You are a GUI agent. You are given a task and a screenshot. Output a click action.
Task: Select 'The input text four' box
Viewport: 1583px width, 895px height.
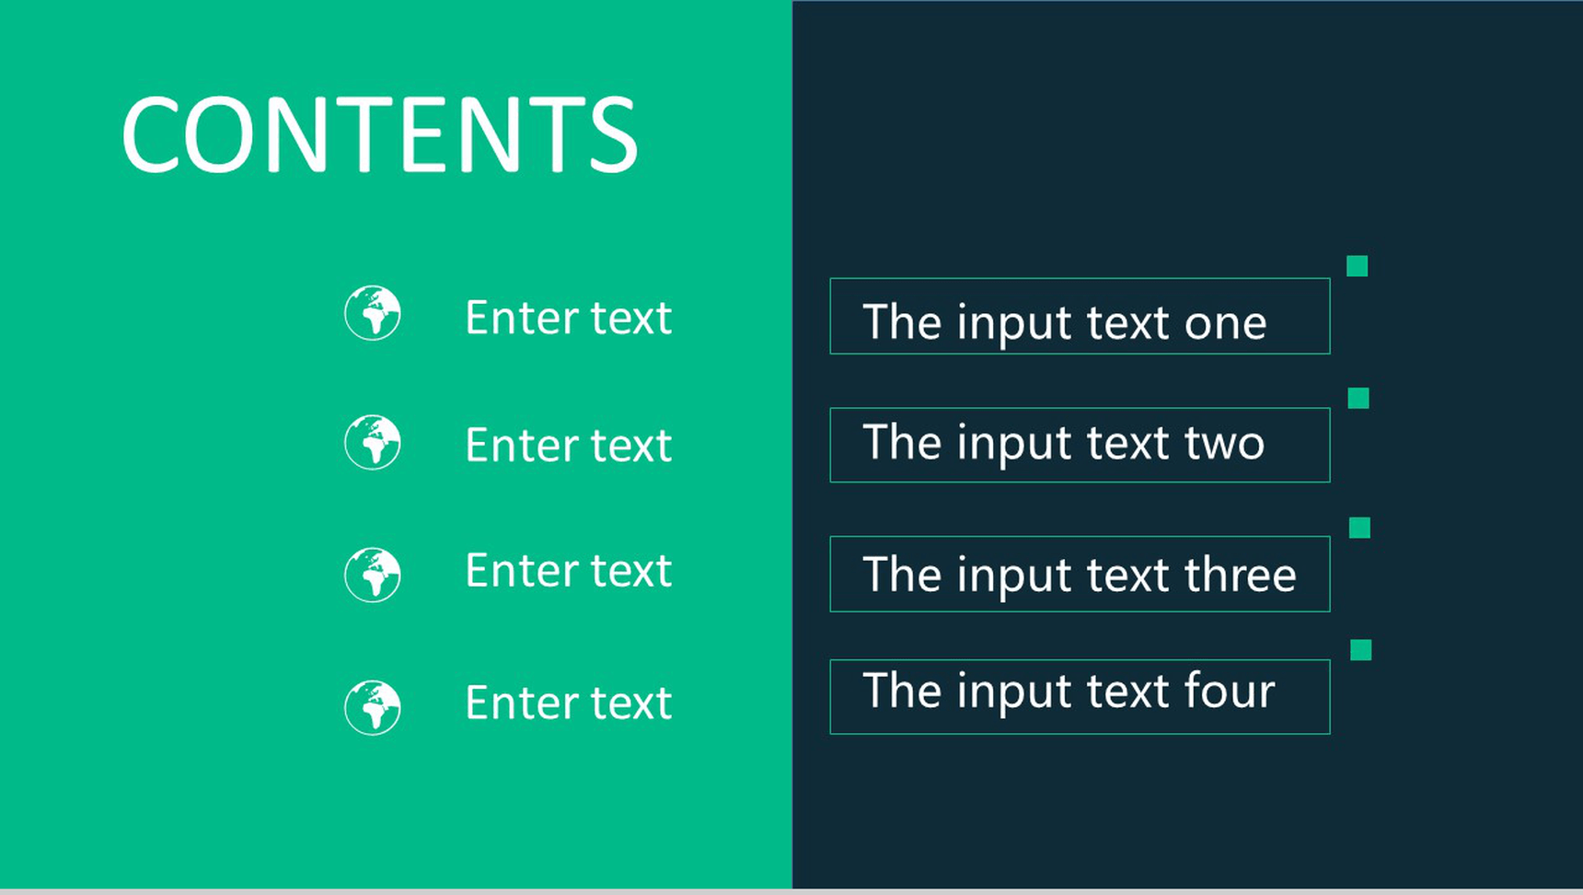(1079, 696)
